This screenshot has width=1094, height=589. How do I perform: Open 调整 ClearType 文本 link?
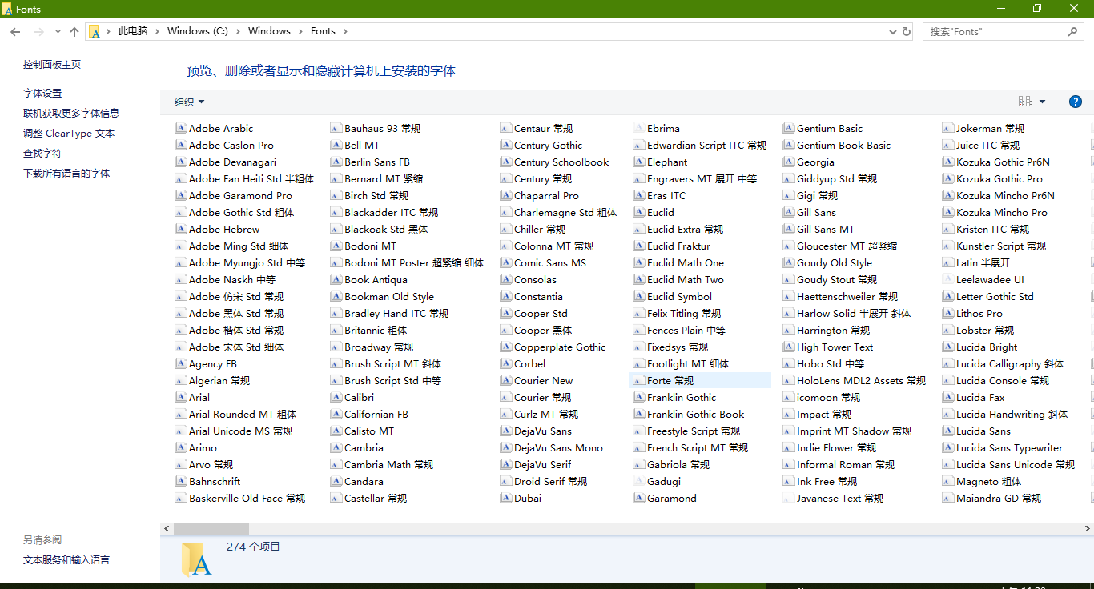pos(69,133)
